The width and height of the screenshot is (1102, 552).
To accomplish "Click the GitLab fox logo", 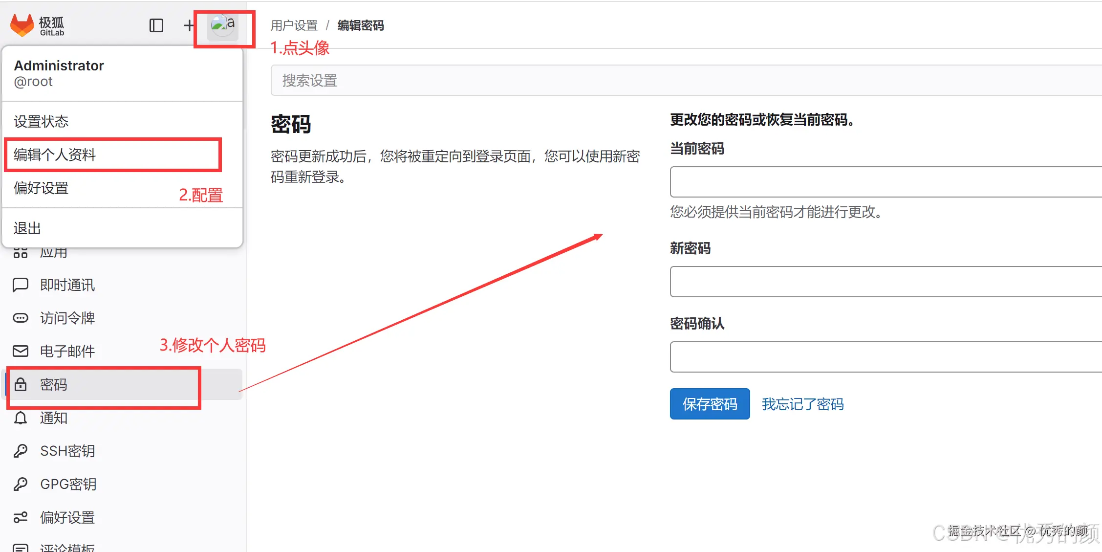I will [x=22, y=25].
